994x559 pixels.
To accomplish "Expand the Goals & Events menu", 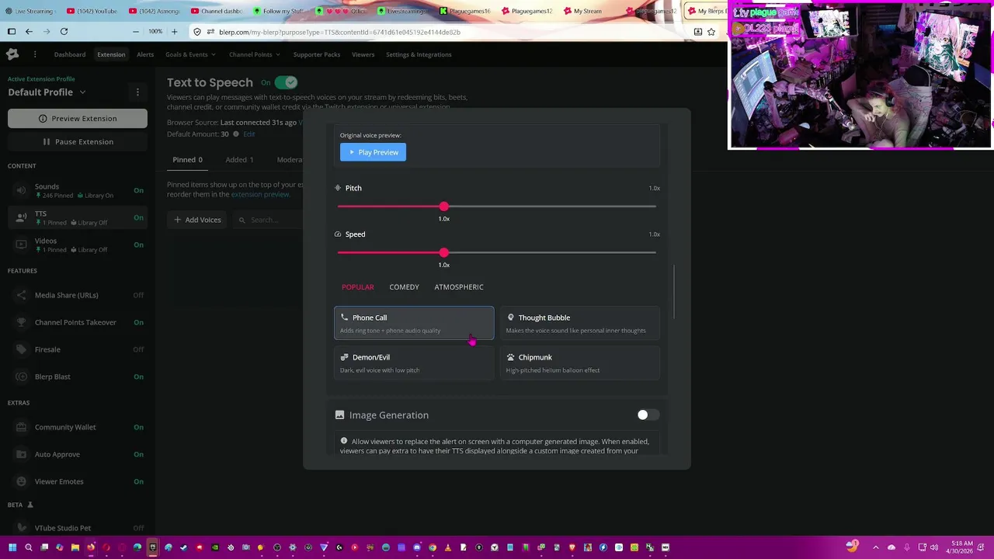I will click(x=190, y=54).
